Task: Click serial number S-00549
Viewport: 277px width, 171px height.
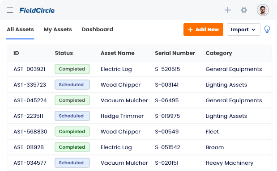Action: point(167,132)
